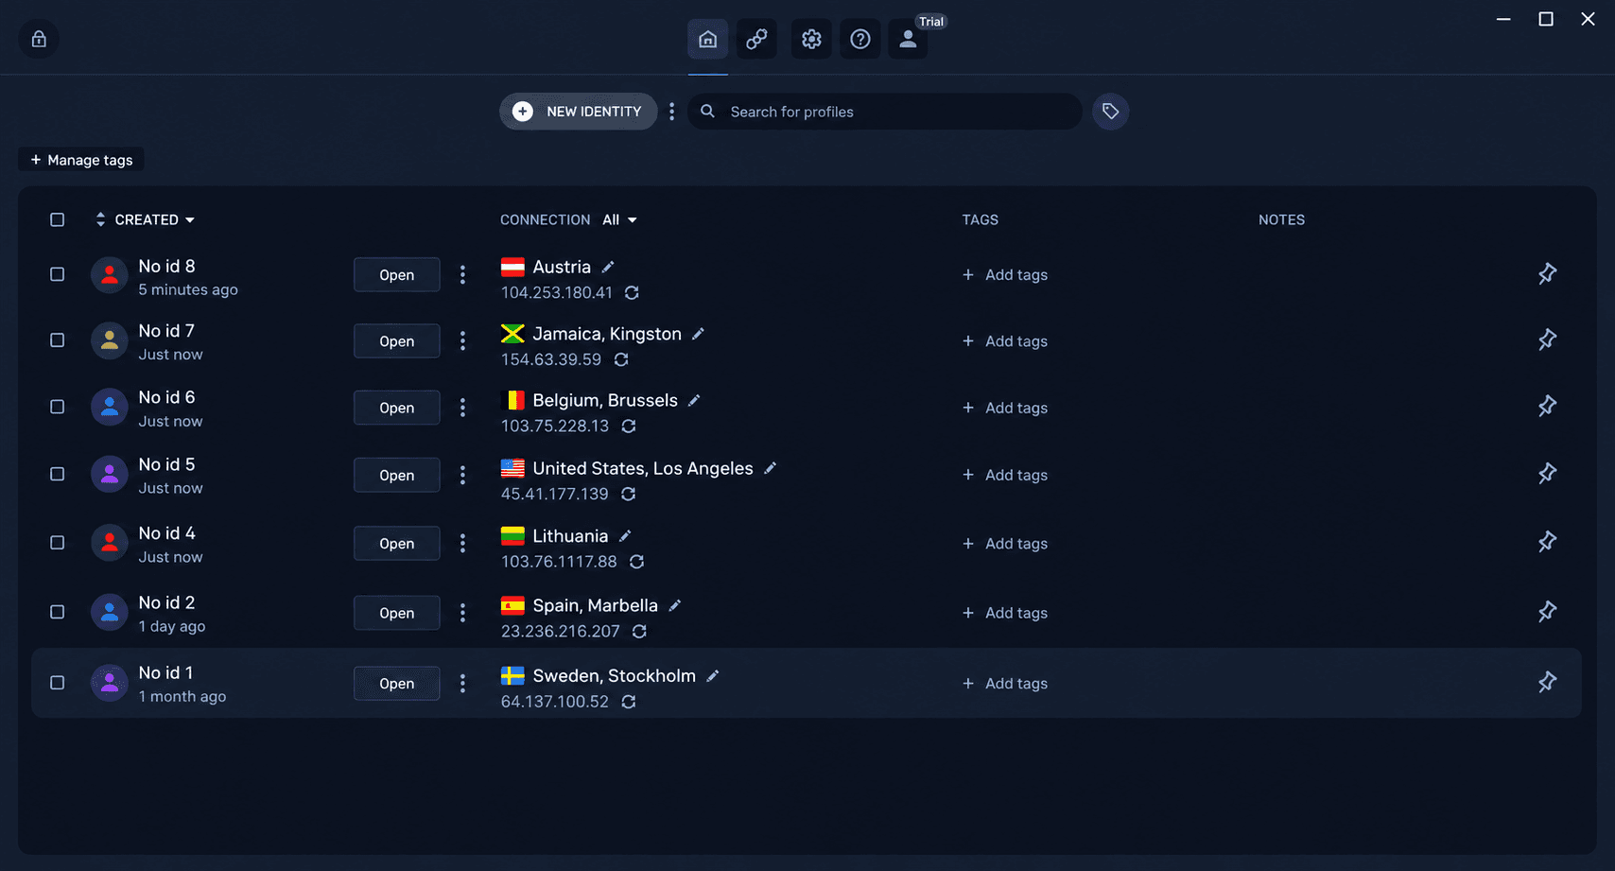The image size is (1615, 871).
Task: Refresh IP 23.236.216.207 for Spain
Action: pyautogui.click(x=639, y=631)
